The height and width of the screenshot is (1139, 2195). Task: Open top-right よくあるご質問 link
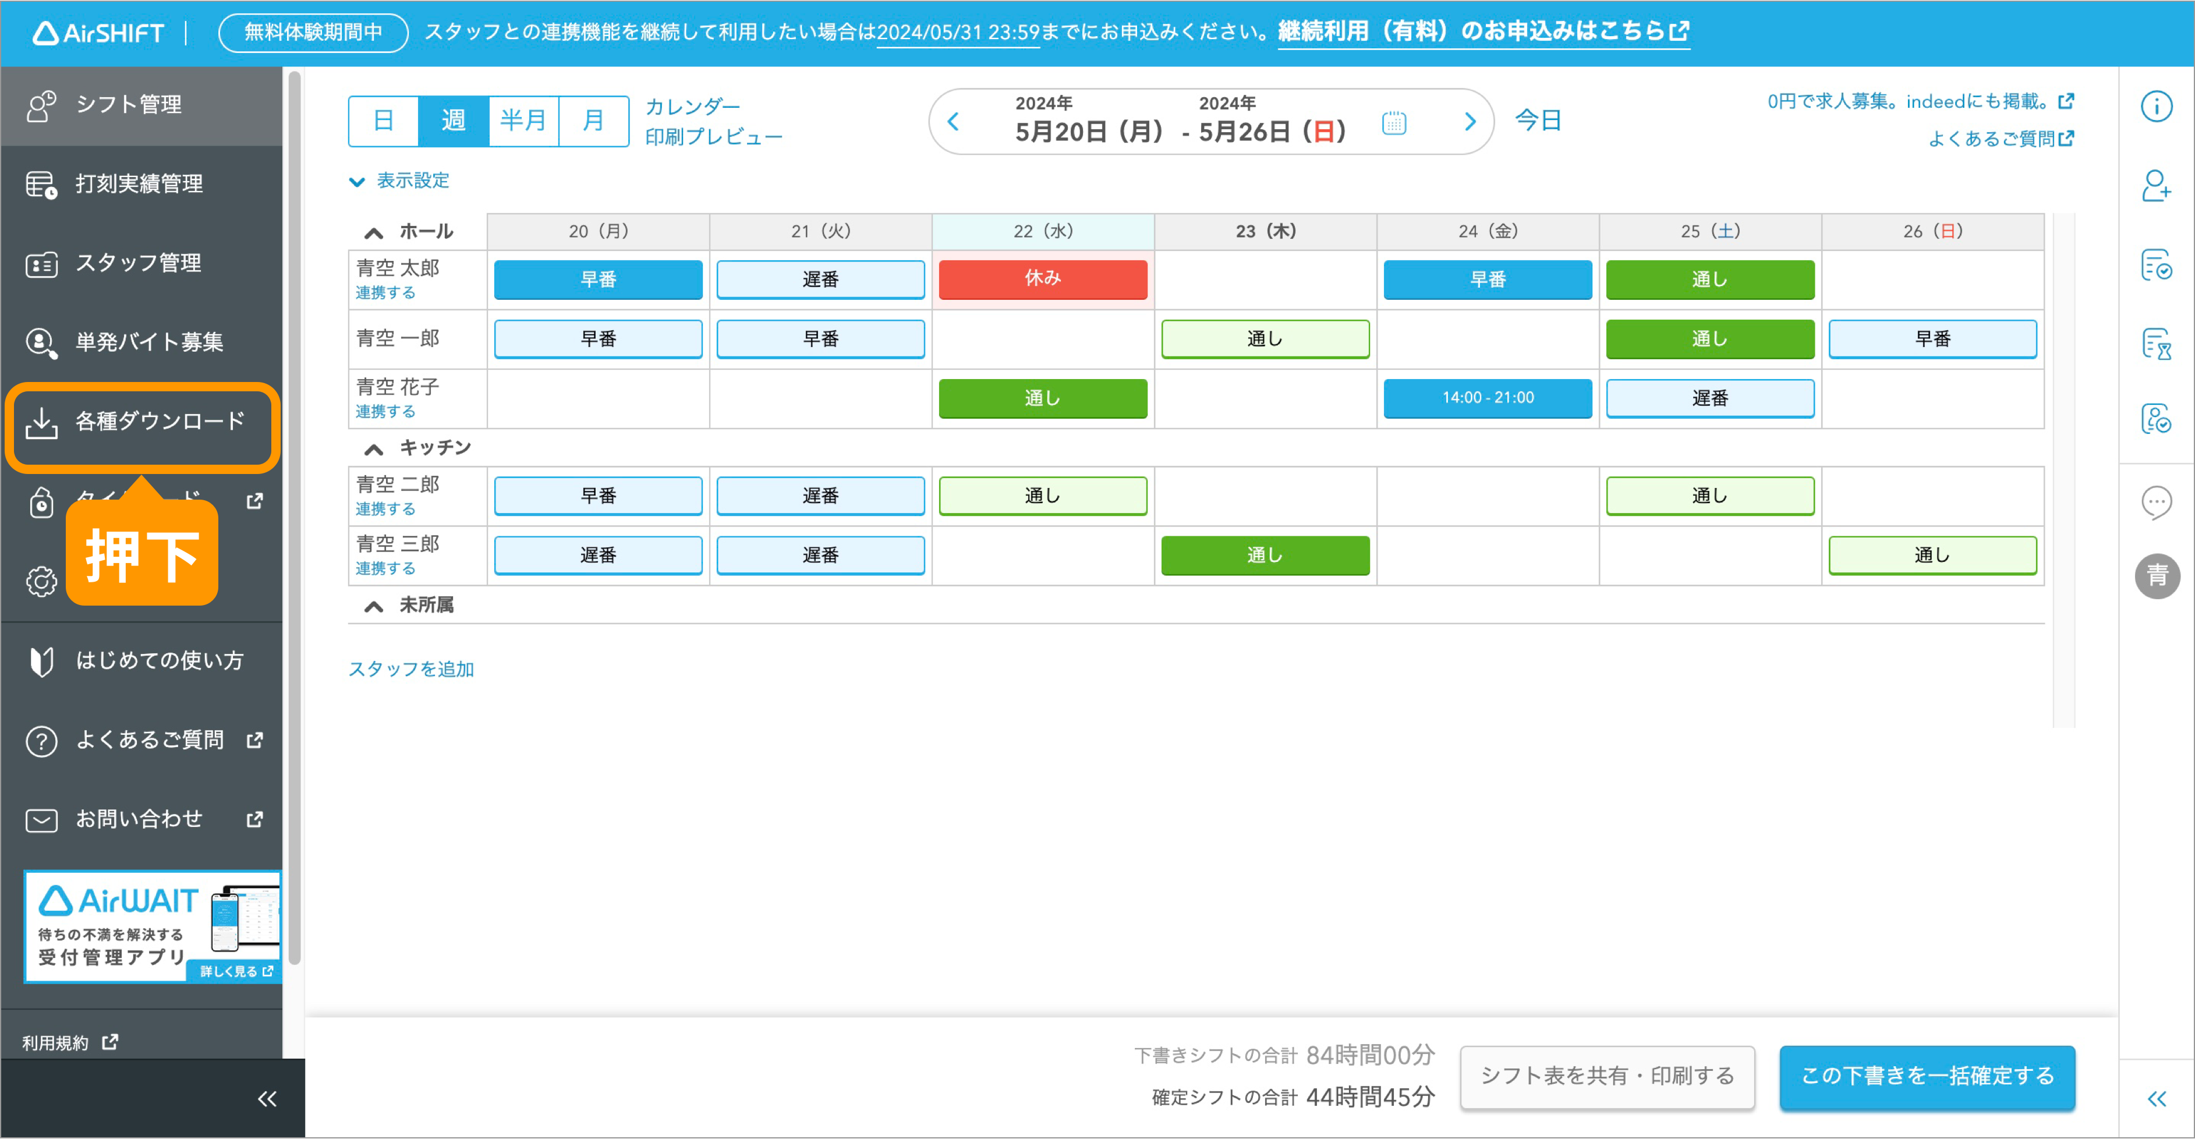(x=2001, y=138)
